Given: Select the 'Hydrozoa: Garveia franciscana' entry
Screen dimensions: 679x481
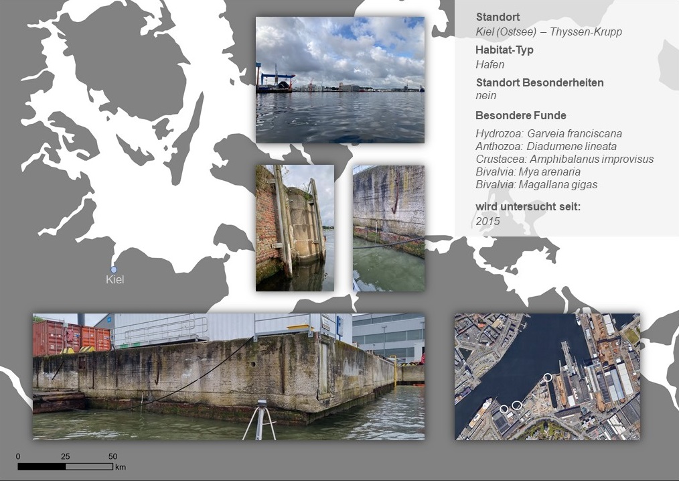Looking at the screenshot, I should (548, 134).
